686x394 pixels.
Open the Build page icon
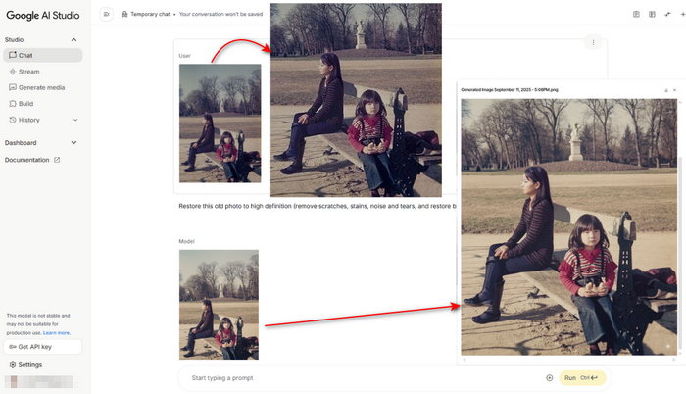[x=12, y=103]
